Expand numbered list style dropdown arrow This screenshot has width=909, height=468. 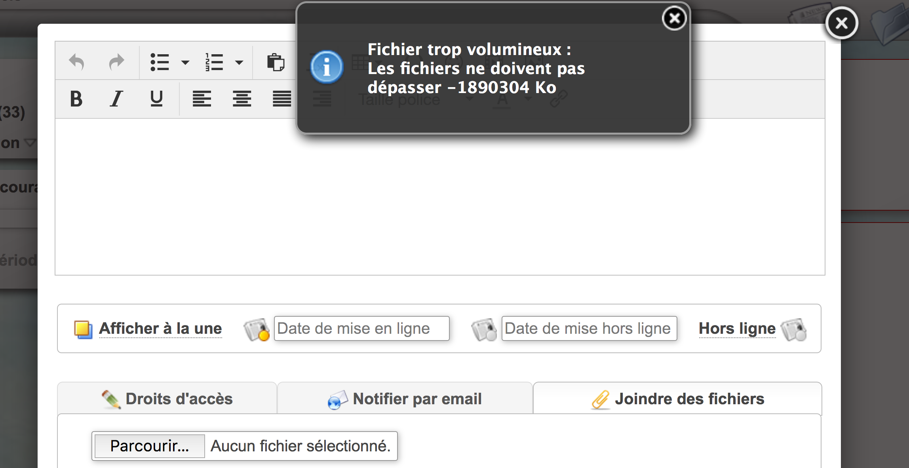point(239,62)
